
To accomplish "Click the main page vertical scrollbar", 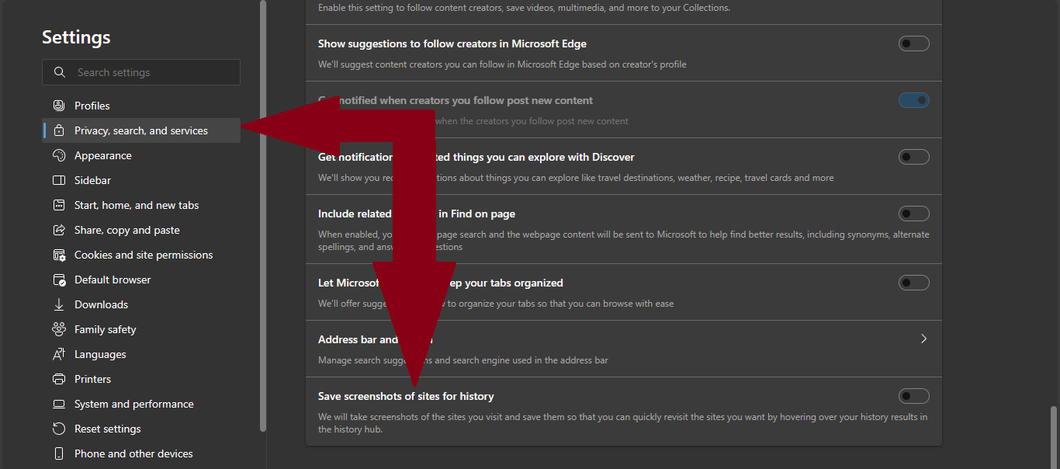I will point(1053,436).
